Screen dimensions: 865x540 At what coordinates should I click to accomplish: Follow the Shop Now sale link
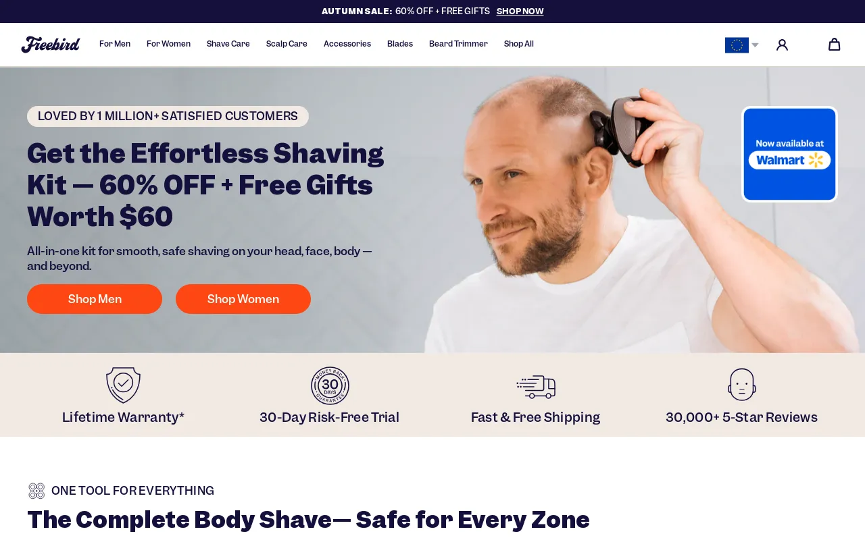[520, 11]
